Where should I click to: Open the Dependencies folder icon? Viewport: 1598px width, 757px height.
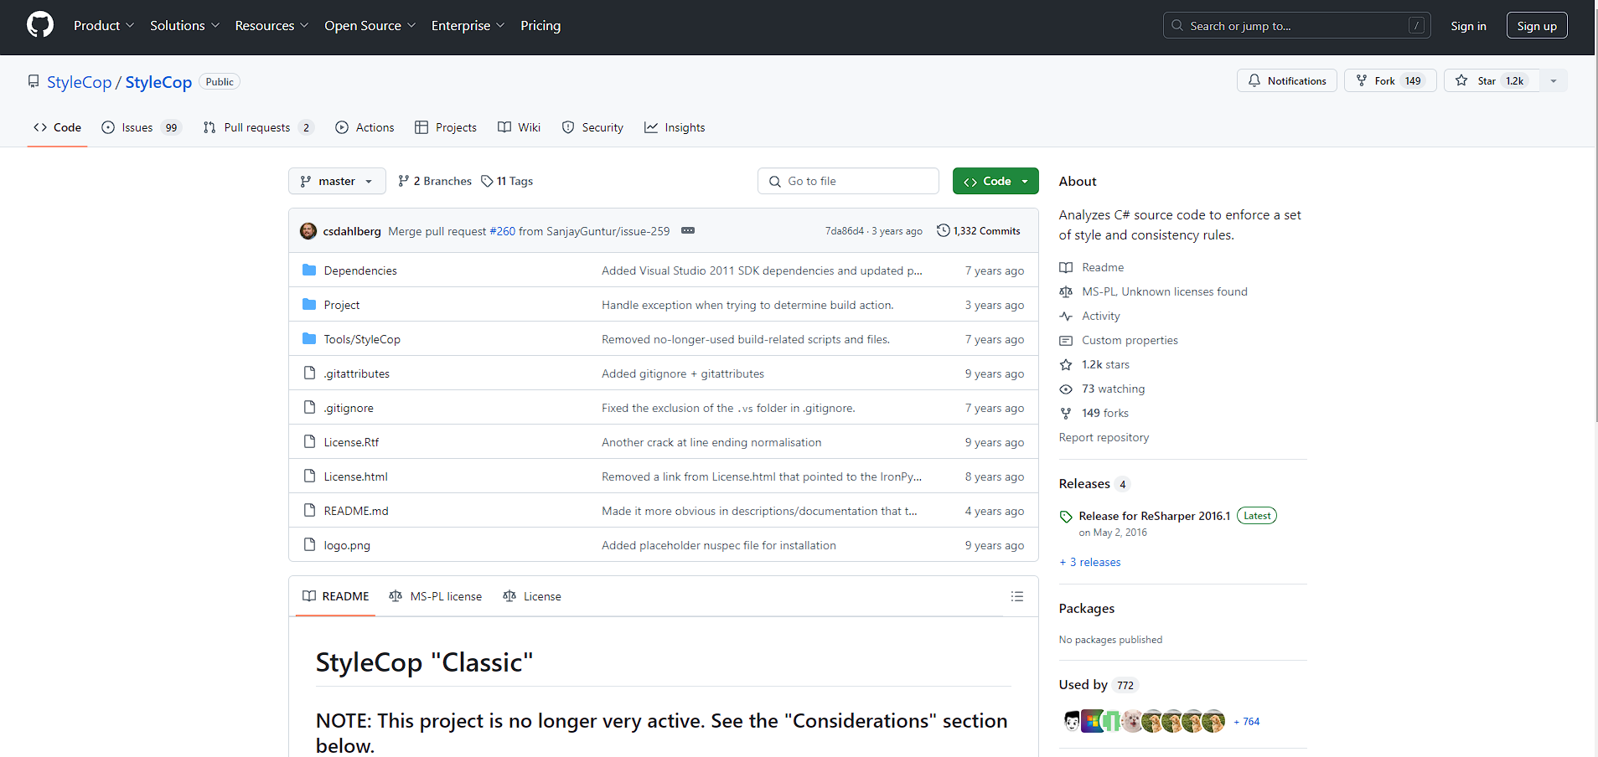point(309,270)
